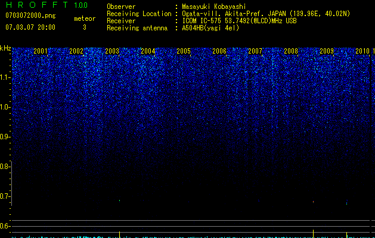This screenshot has width=375, height=238.
Task: Select observer name Masayuki Kobayashi
Action: (x=214, y=7)
